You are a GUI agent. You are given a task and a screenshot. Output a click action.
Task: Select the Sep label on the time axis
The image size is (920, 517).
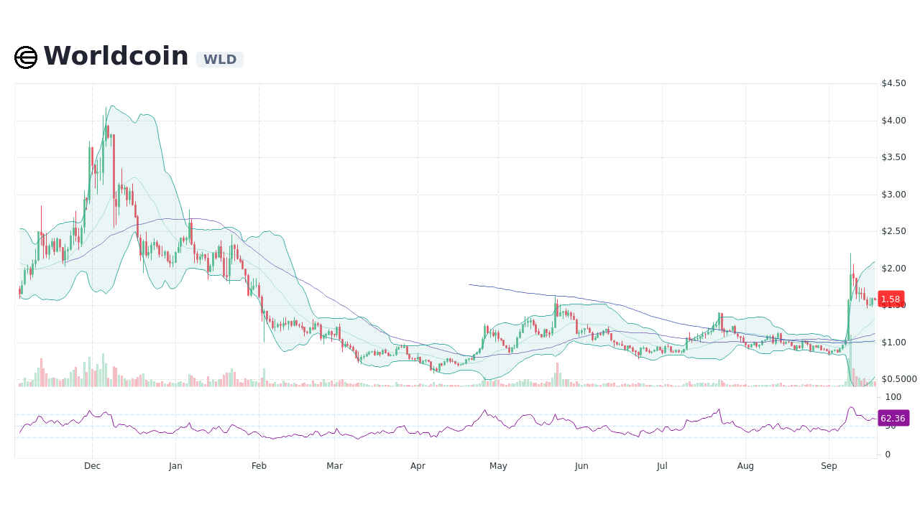coord(829,466)
